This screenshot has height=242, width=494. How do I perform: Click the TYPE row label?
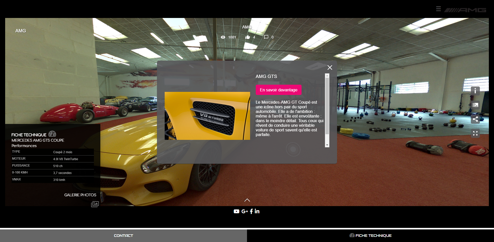coord(16,152)
